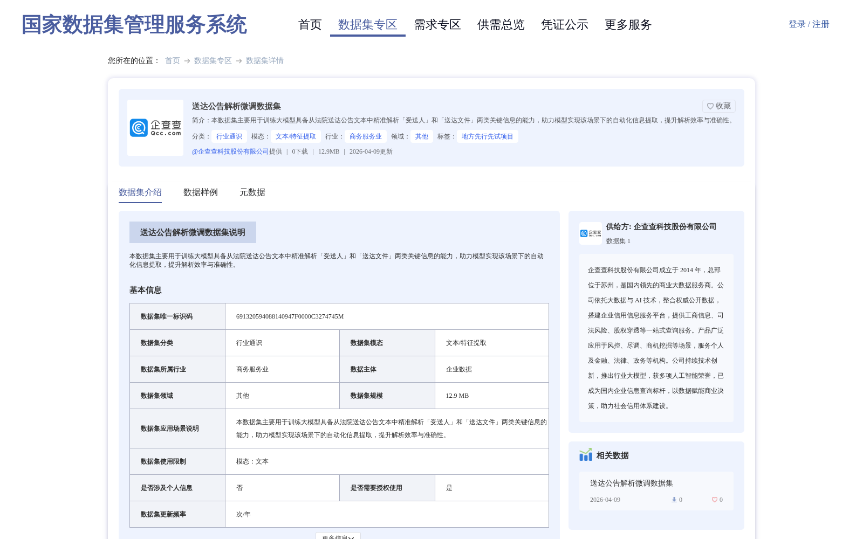Click the 送达公告解析微调数据集说明 heading
This screenshot has width=863, height=539.
coord(193,232)
